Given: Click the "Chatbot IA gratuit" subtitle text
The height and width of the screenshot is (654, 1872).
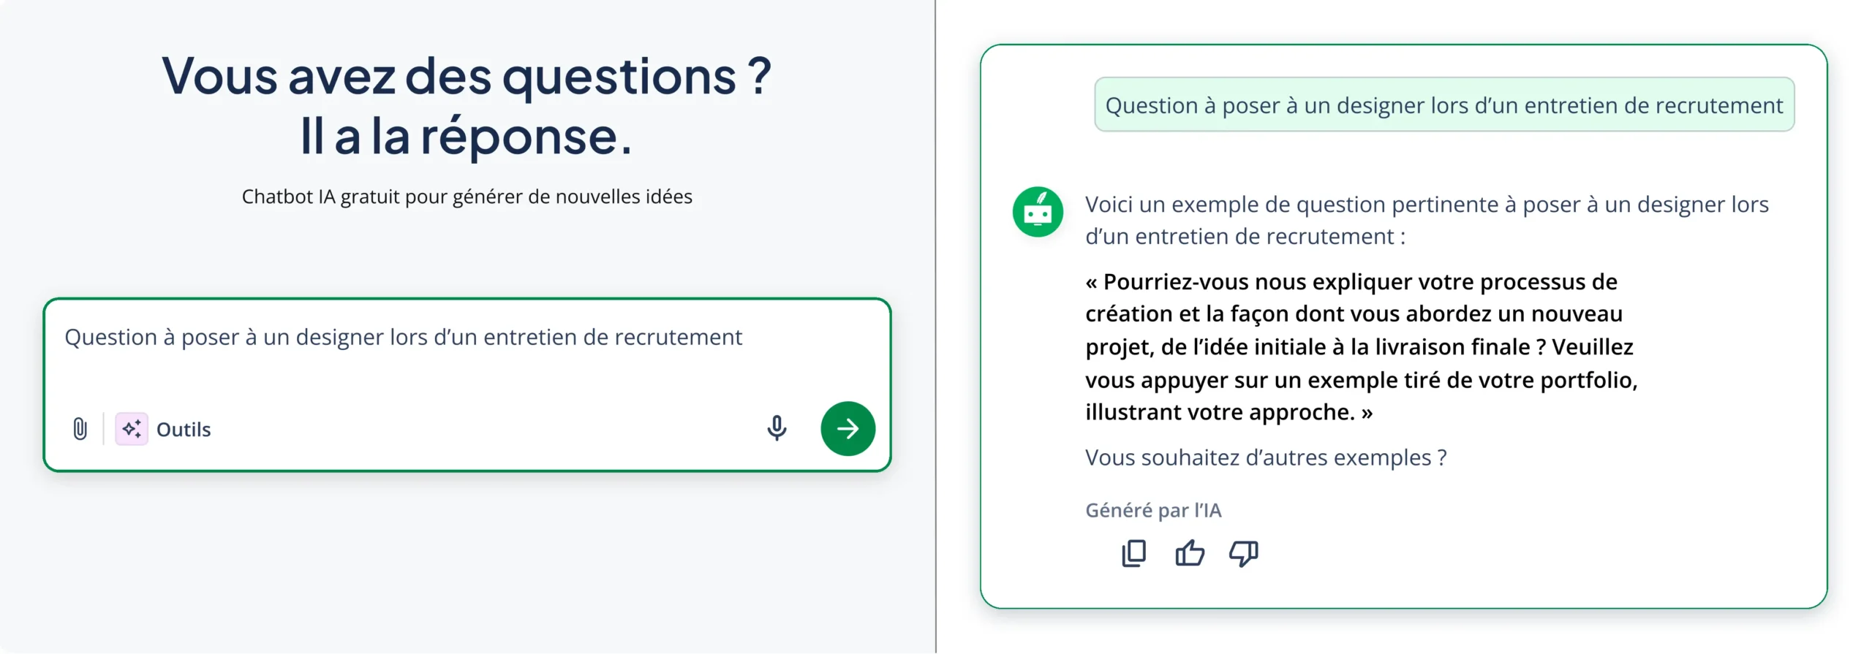Looking at the screenshot, I should click(x=467, y=197).
